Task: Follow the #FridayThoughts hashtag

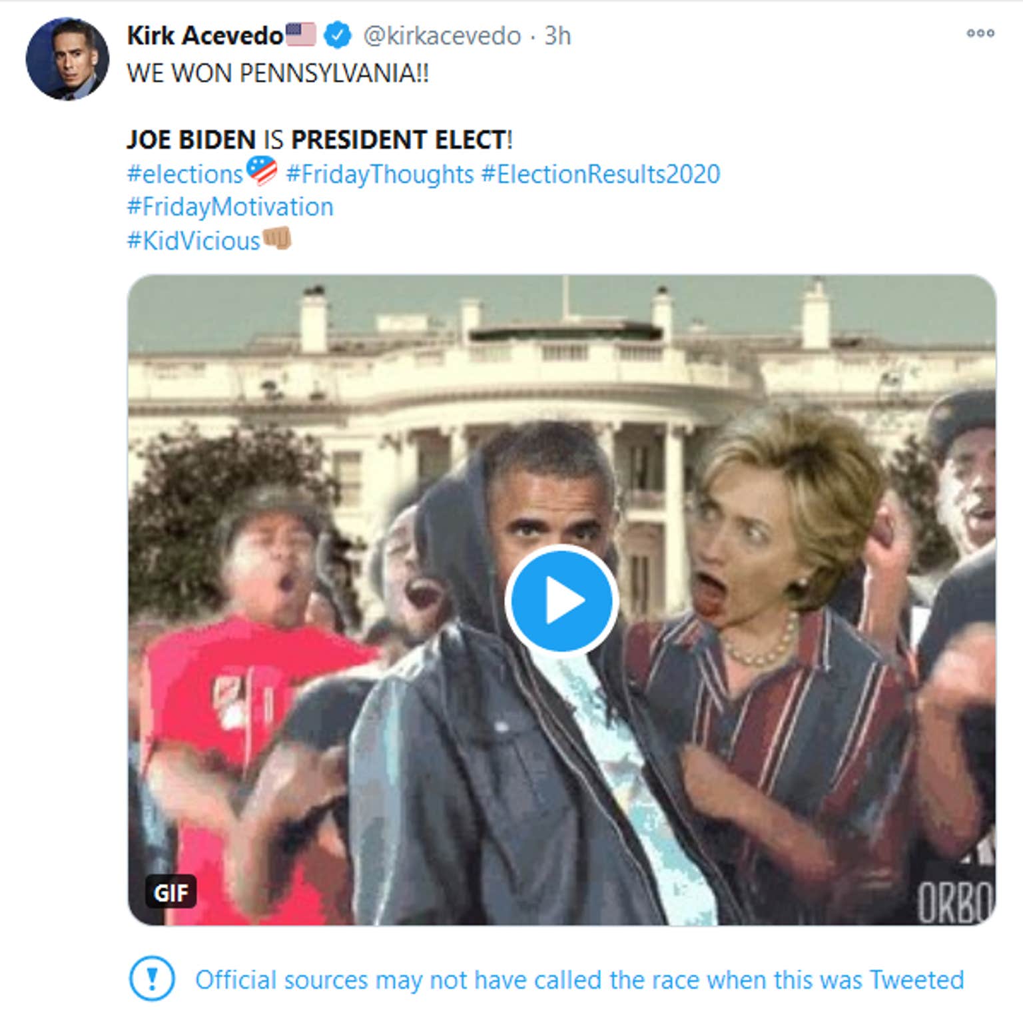Action: (x=380, y=174)
